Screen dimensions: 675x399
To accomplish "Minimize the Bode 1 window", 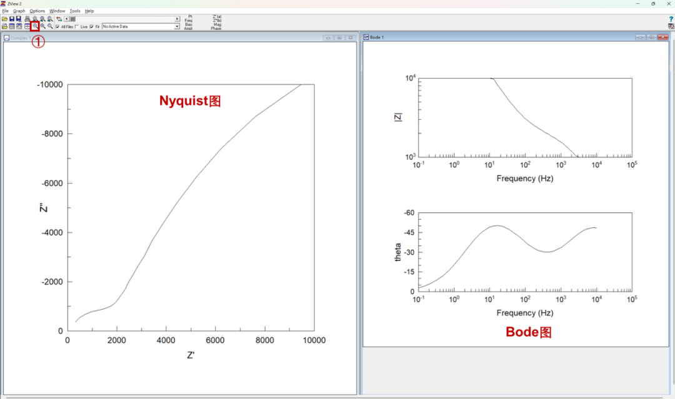I will (641, 37).
